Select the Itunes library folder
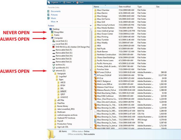This screenshot has width=181, height=140. [63, 106]
